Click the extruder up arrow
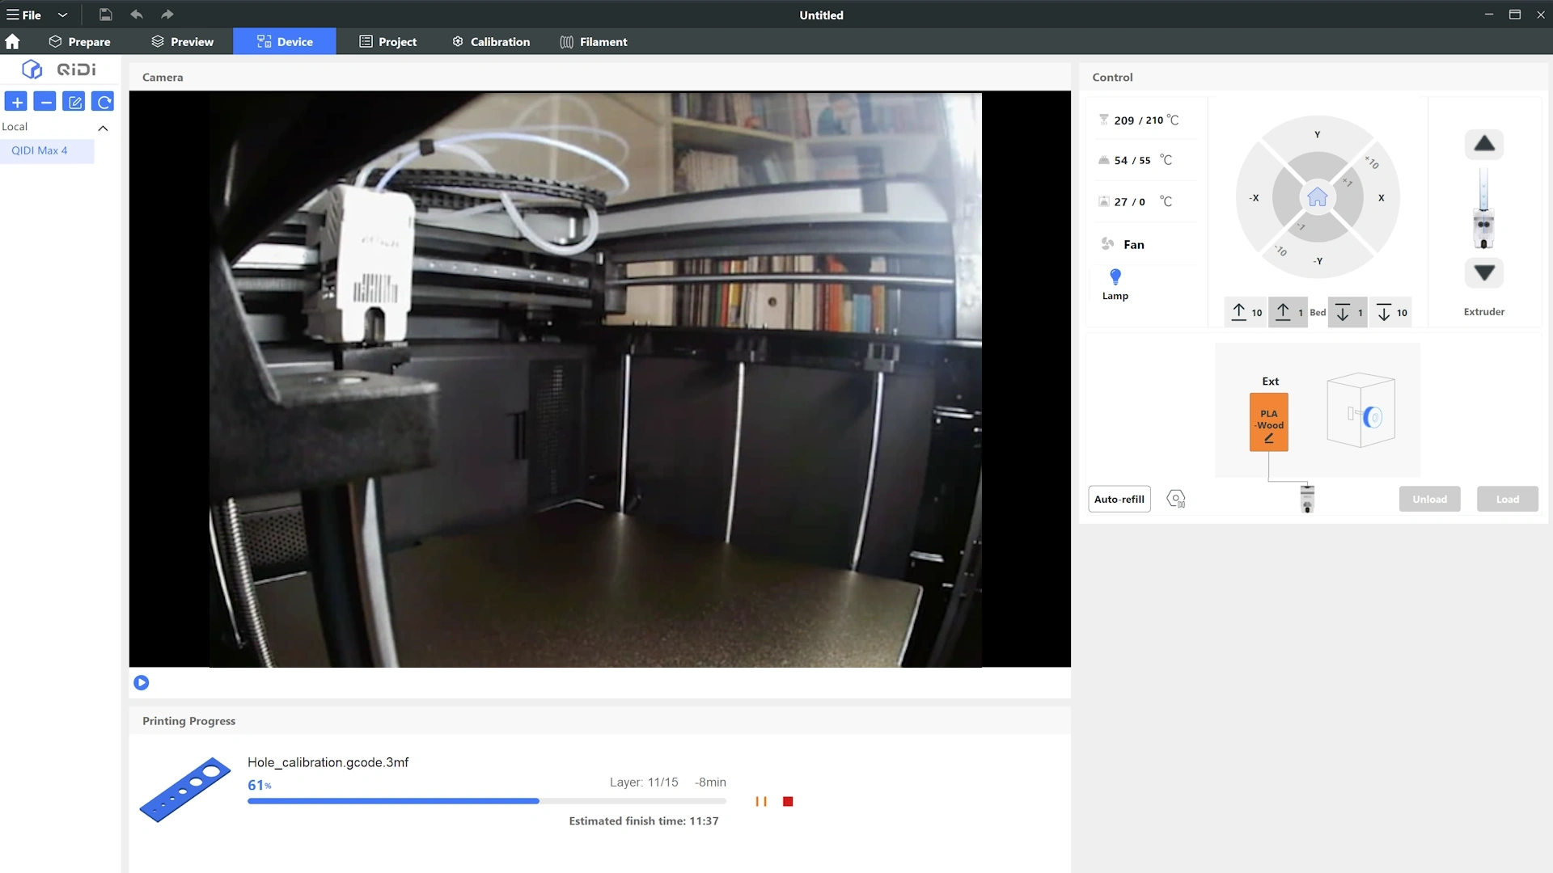The image size is (1553, 873). tap(1483, 144)
